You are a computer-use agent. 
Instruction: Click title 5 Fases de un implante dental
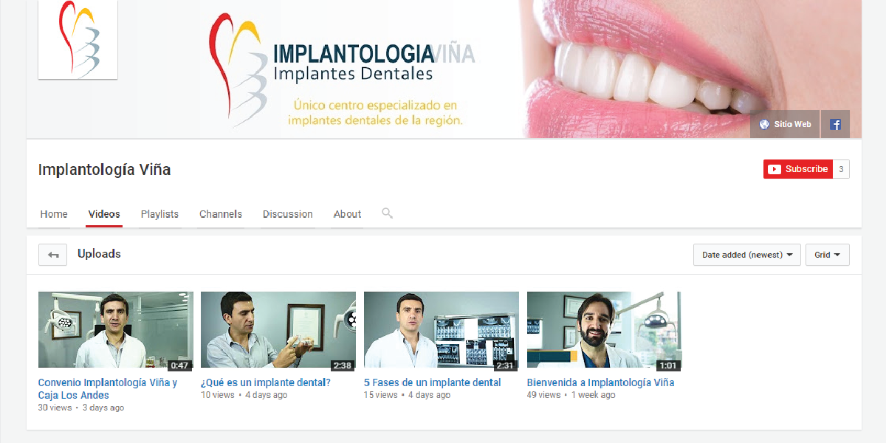tap(433, 382)
